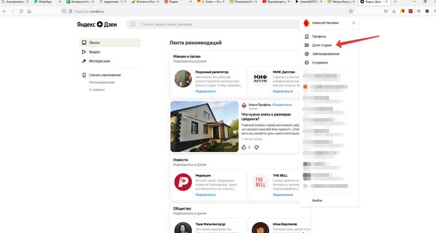Close the account menu with the X
This screenshot has height=233, width=436.
coord(353,23)
